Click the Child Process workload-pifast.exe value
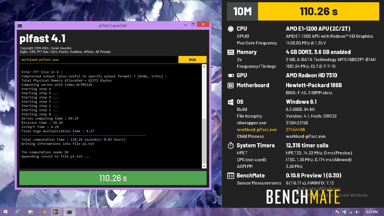The image size is (384, 216). [306, 136]
